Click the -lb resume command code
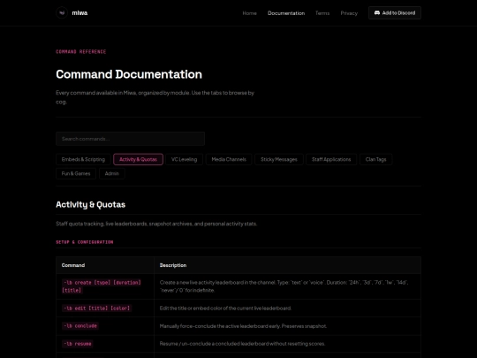 (77, 344)
